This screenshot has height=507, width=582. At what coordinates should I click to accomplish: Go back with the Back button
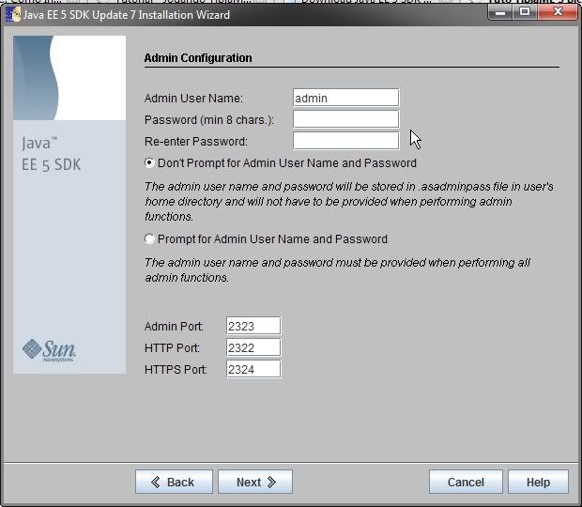click(x=173, y=482)
